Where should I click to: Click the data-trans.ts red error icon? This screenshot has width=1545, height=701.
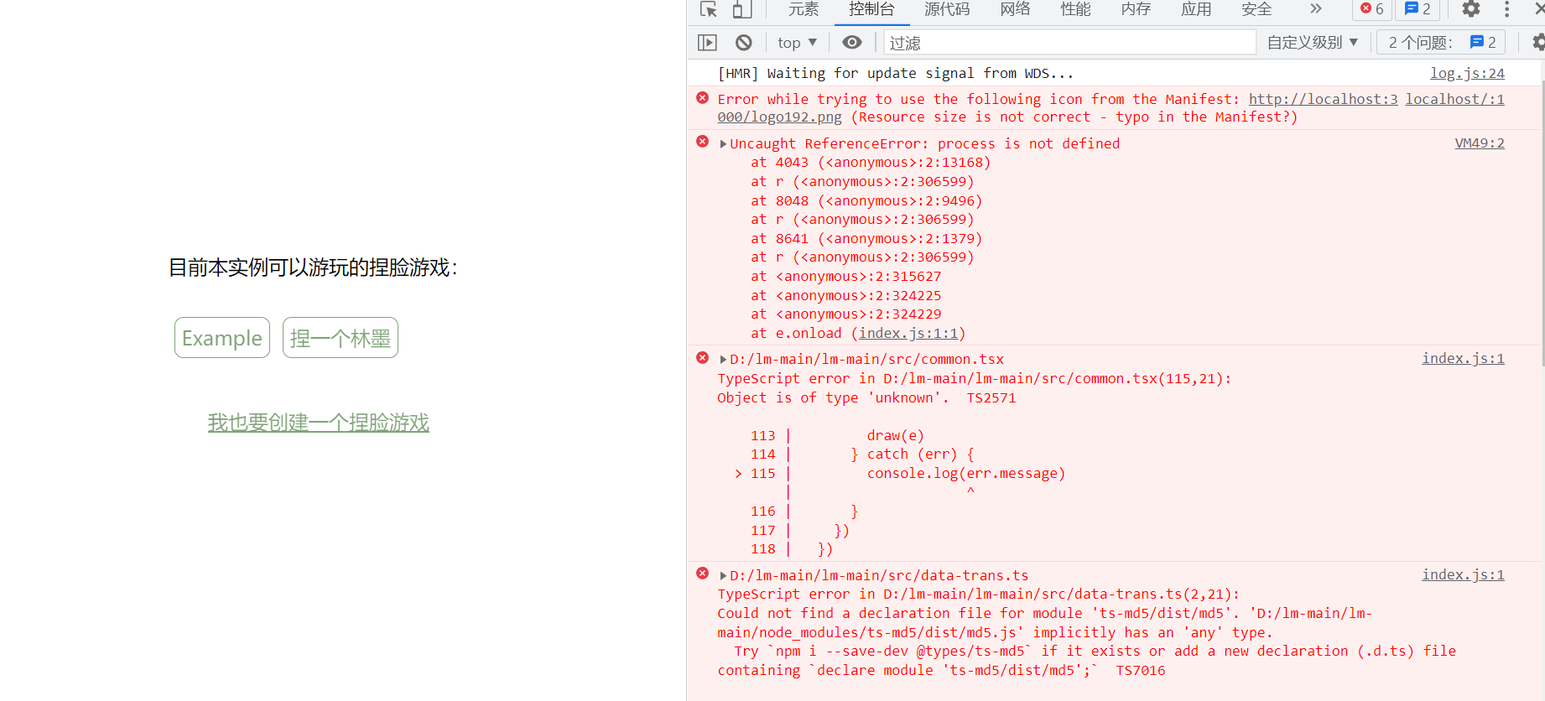[x=703, y=574]
